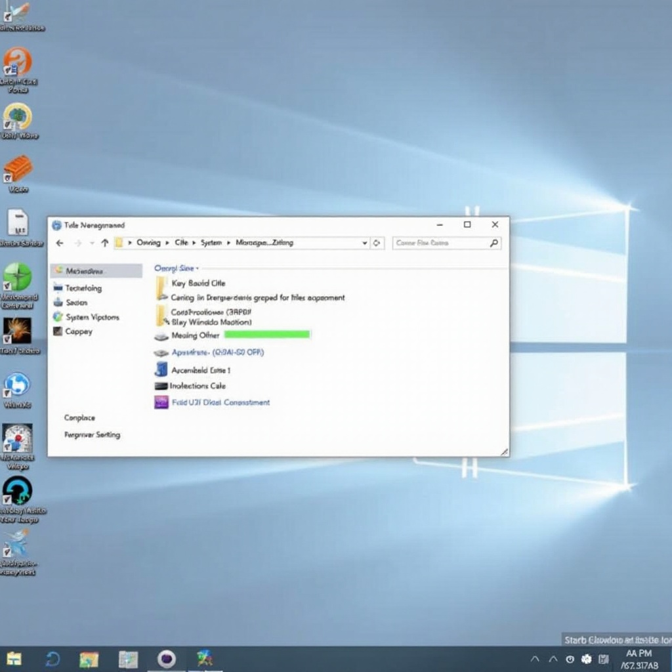Open the CorsProotioues folder icon
672x672 pixels.
point(161,316)
